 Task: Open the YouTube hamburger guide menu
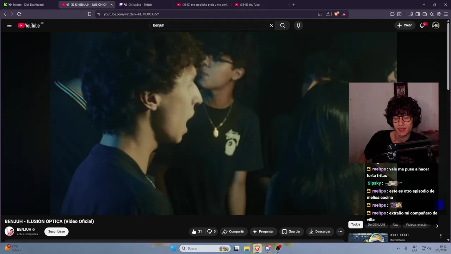pyautogui.click(x=10, y=25)
